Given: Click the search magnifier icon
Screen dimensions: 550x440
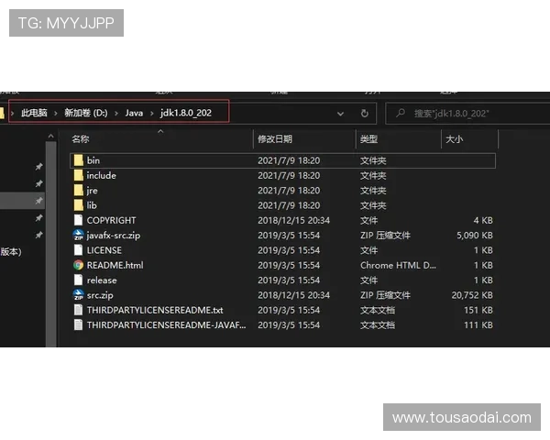Looking at the screenshot, I should pos(400,114).
